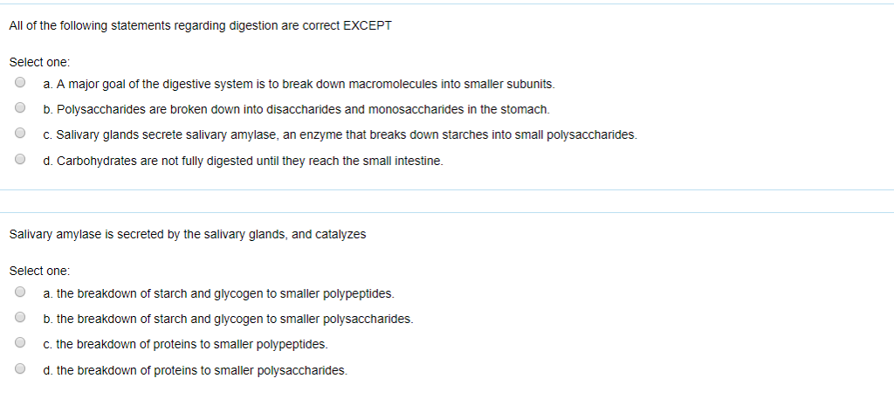Mark radio button for salivary glands secrete amylase
Screen dimensions: 894x399
(19, 134)
